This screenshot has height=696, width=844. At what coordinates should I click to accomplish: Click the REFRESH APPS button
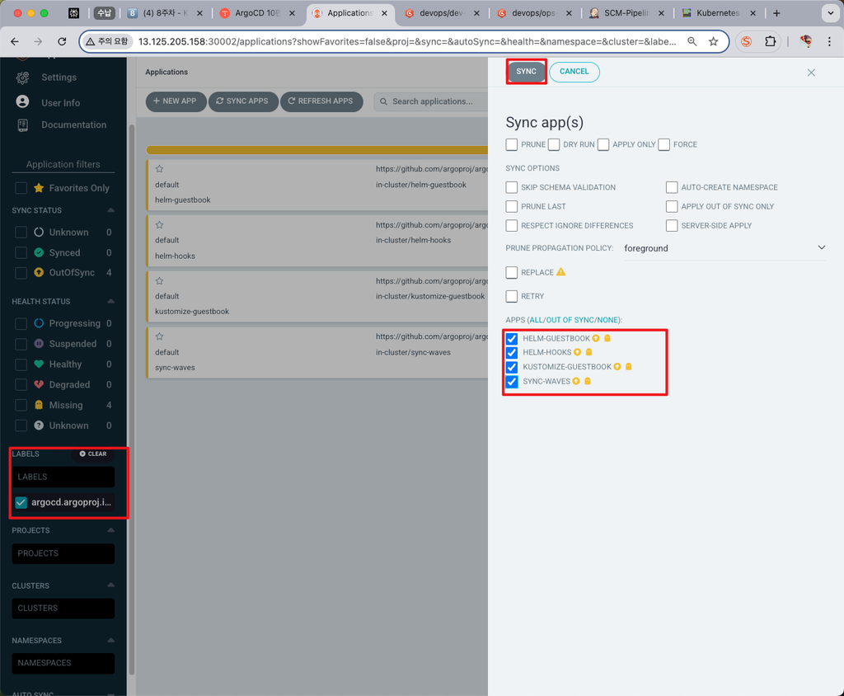321,101
